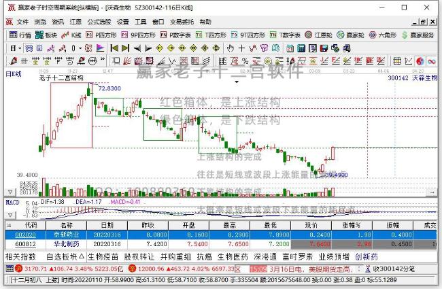Open the 0 value dropdown arrow
The width and height of the screenshot is (442, 289).
click(80, 48)
